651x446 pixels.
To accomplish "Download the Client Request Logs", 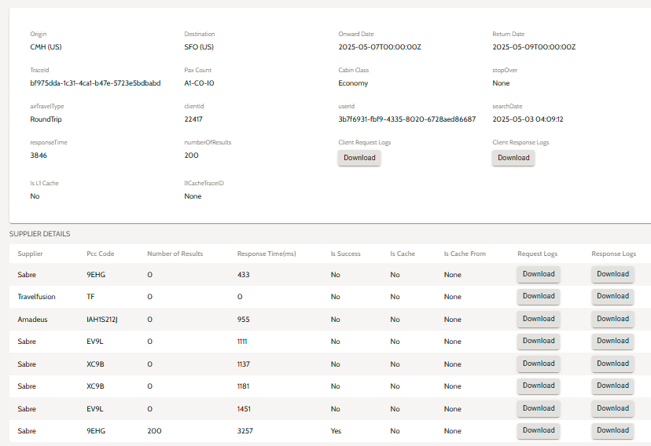I will [359, 158].
